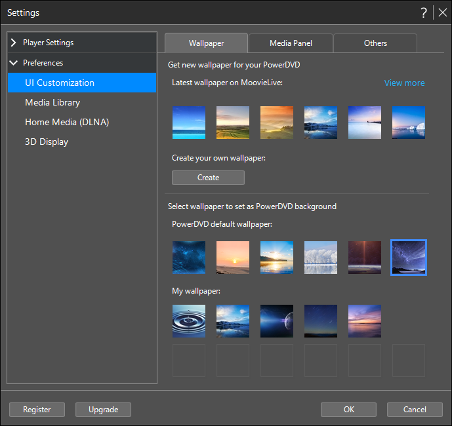Select the red light beam default wallpaper
Image resolution: width=452 pixels, height=426 pixels.
coord(365,258)
